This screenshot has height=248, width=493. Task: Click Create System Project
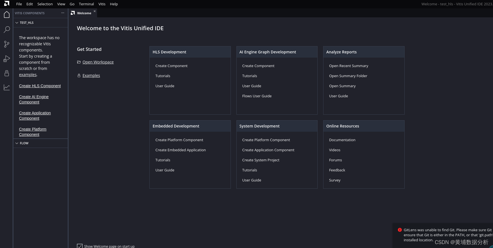tap(261, 160)
